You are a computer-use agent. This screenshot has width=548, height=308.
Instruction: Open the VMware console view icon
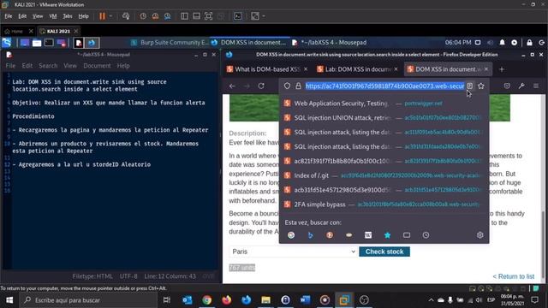tap(238, 16)
